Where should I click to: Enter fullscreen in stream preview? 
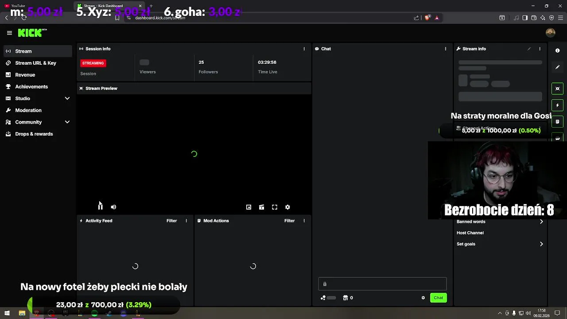(x=275, y=207)
